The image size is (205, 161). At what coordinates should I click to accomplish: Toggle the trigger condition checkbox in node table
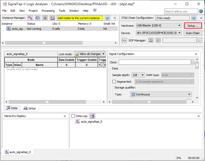click(x=102, y=65)
